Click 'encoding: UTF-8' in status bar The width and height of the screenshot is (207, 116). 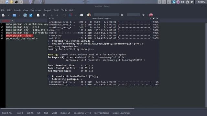tap(82, 113)
